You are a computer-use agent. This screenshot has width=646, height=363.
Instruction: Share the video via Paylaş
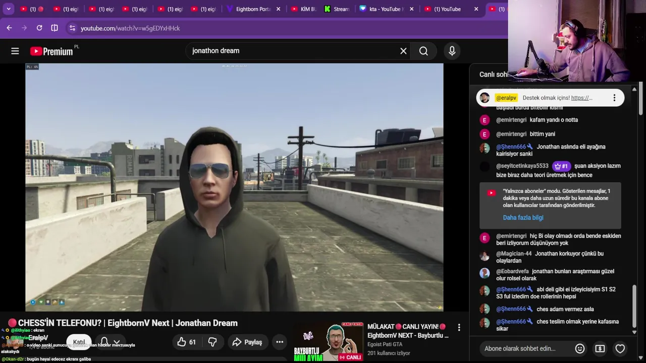tap(247, 342)
